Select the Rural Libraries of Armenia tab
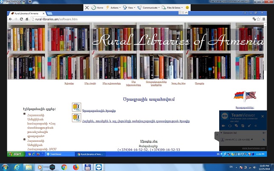This screenshot has height=171, width=274. (x=28, y=14)
